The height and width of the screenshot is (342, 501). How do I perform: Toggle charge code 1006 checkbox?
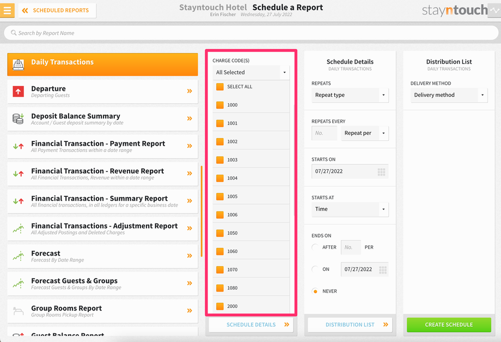tap(220, 215)
